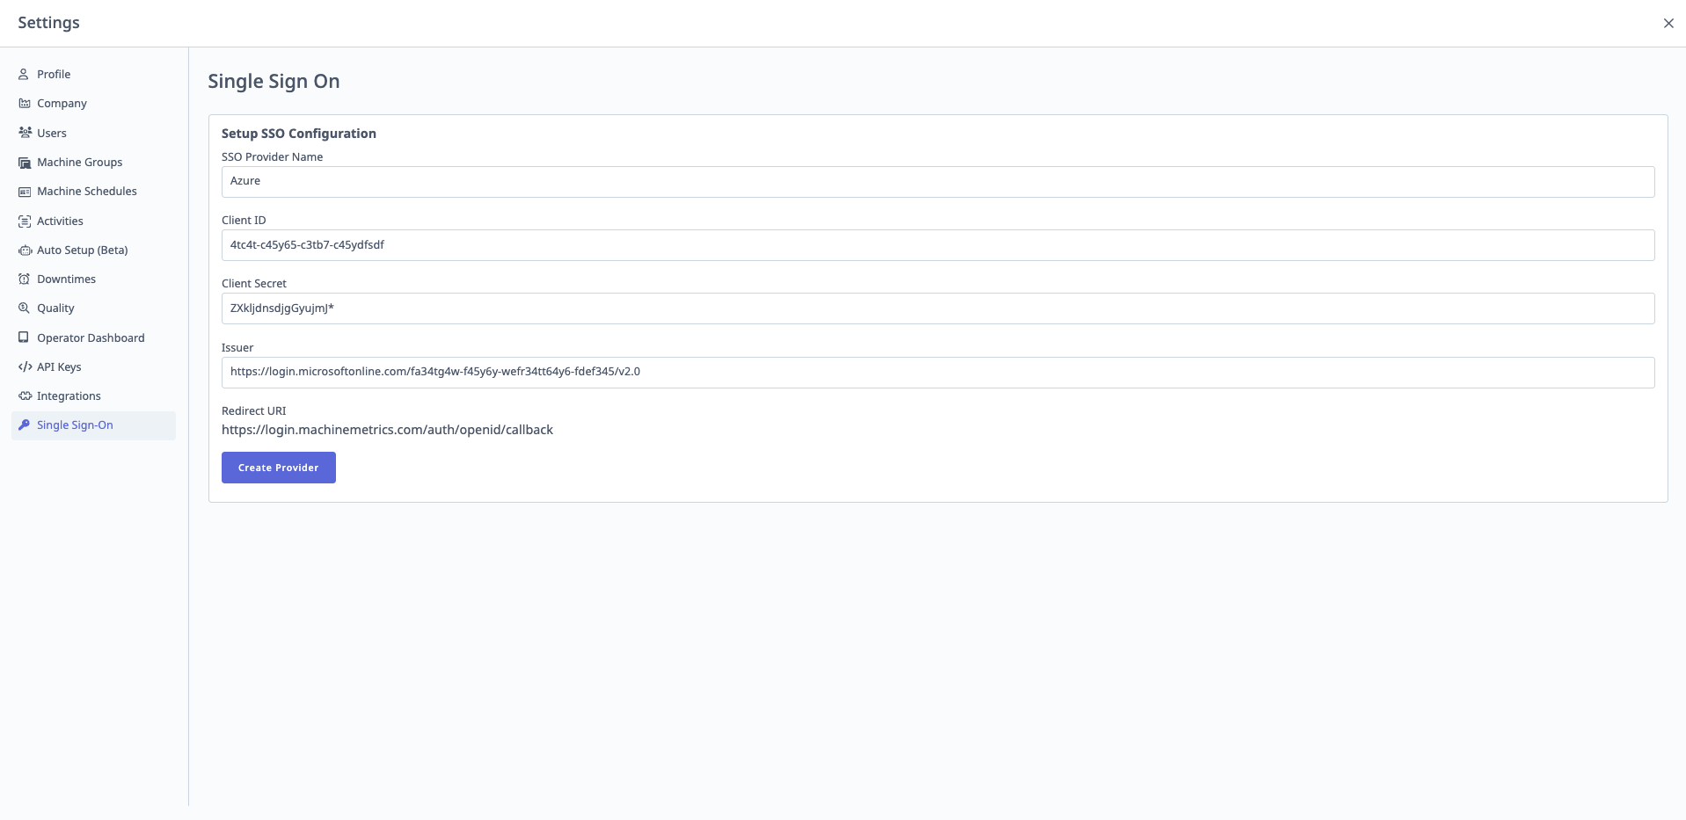Open Machine Groups via its sidebar icon
The image size is (1686, 820).
(24, 162)
